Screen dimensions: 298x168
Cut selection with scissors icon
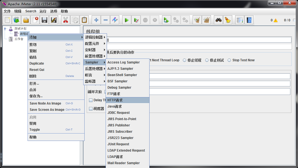65,20
